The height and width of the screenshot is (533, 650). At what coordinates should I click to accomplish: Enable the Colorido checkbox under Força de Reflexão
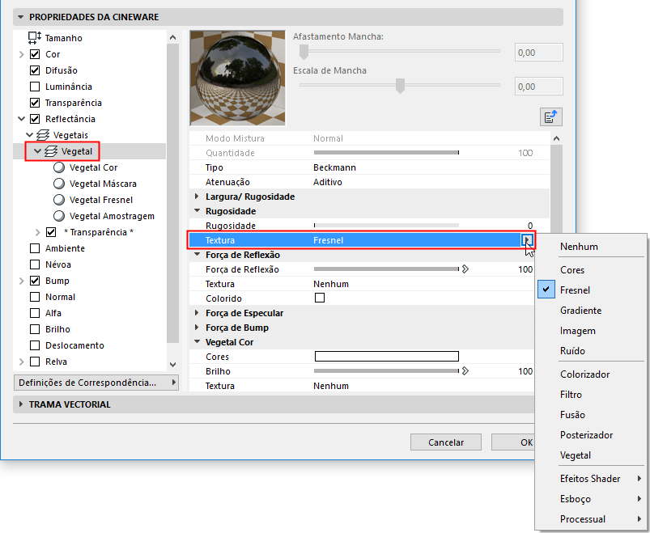point(319,297)
